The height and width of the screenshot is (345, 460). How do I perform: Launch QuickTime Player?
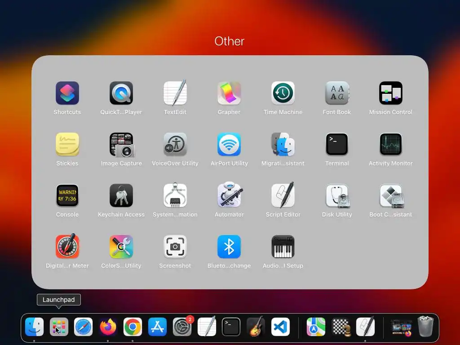pos(121,93)
